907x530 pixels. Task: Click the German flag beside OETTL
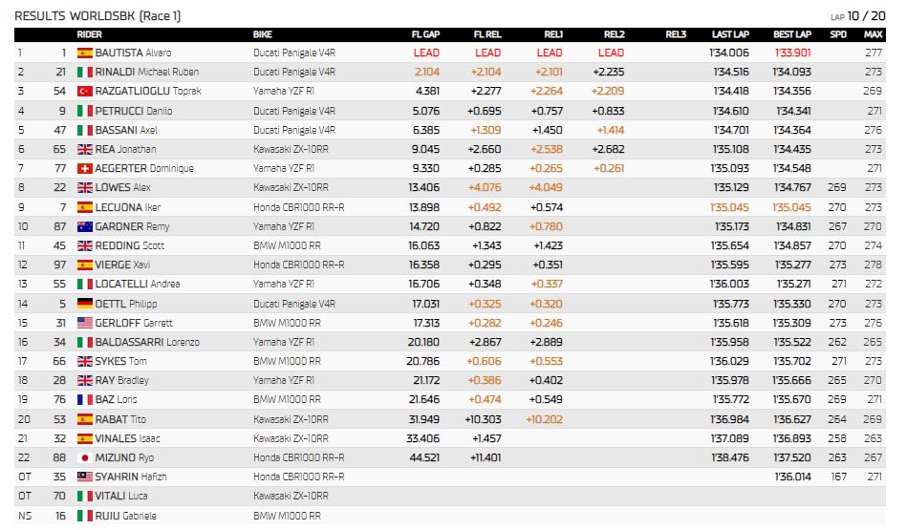85,304
